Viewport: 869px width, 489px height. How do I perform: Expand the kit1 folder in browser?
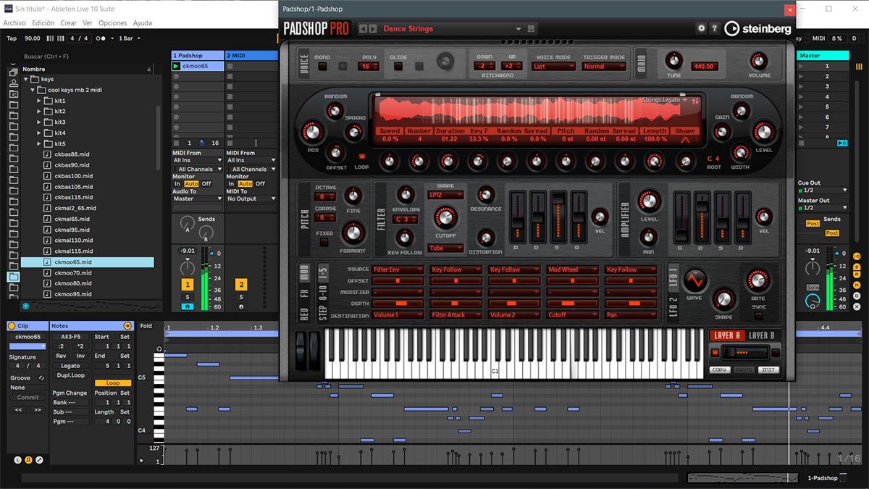[40, 101]
